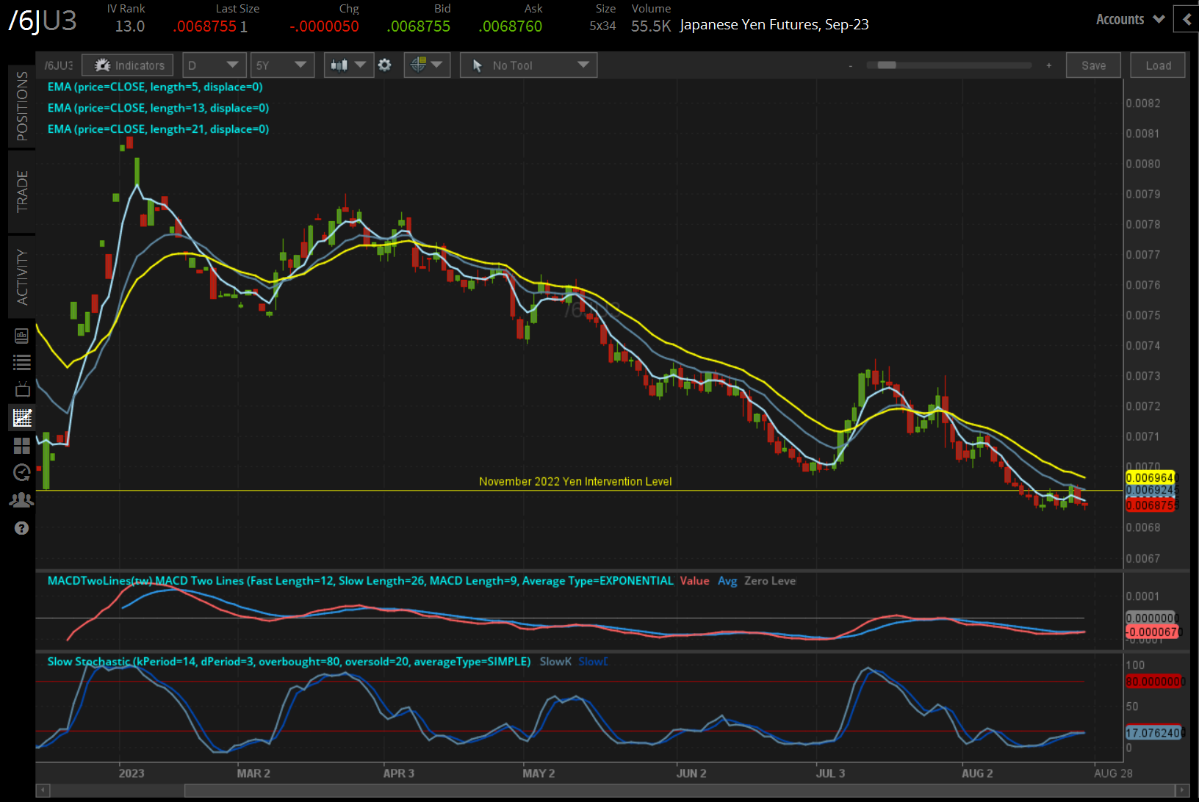The image size is (1199, 802).
Task: Click the Save chart button
Action: click(x=1092, y=65)
